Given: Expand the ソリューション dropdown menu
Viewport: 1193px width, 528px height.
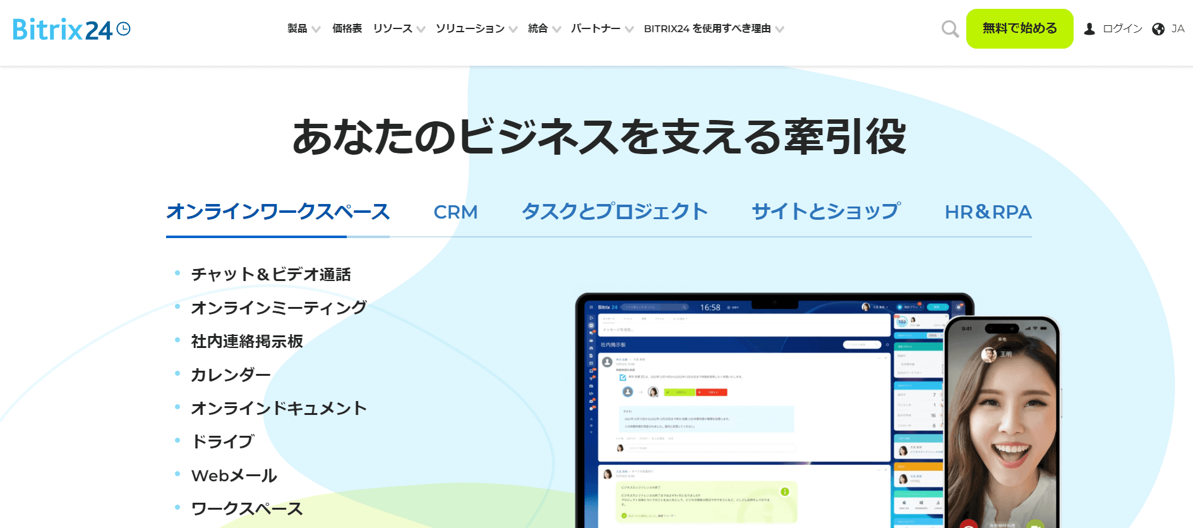Looking at the screenshot, I should tap(476, 28).
